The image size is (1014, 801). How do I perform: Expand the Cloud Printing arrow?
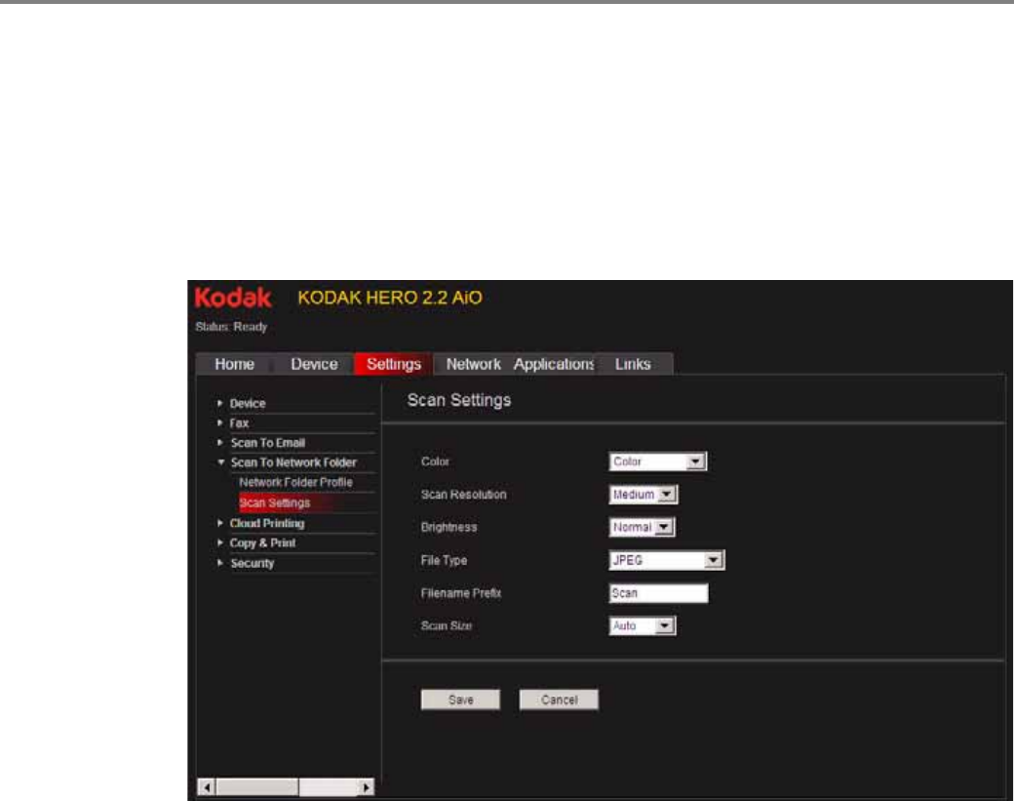point(220,523)
